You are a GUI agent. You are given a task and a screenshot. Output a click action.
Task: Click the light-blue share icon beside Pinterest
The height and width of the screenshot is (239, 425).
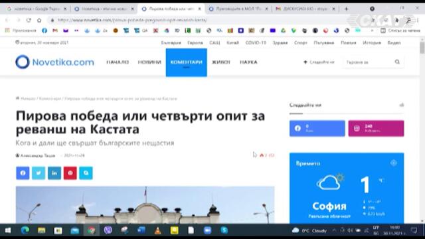pyautogui.click(x=86, y=173)
